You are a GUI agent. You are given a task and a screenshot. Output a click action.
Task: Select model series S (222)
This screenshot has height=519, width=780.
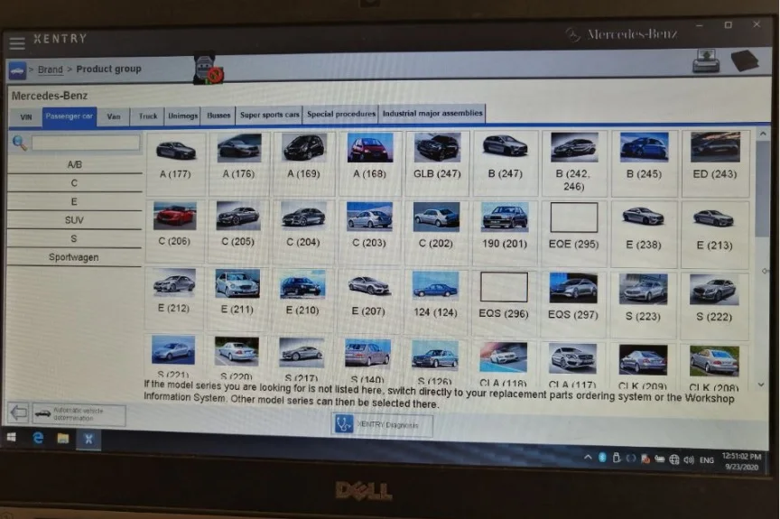pos(713,307)
